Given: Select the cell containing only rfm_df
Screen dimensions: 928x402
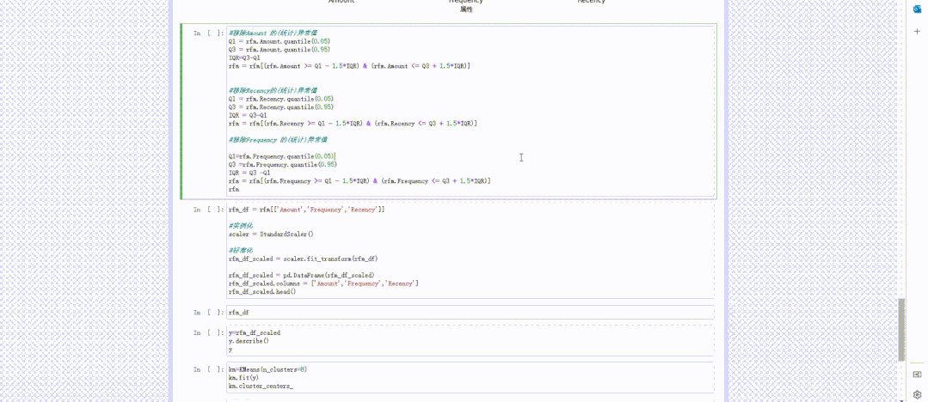Looking at the screenshot, I should tap(470, 312).
